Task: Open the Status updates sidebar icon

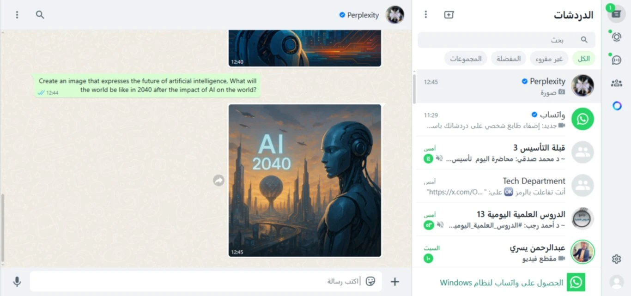Action: 616,37
